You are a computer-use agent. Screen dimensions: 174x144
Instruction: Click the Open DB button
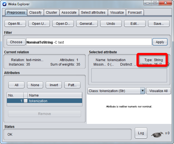[x=63, y=23]
